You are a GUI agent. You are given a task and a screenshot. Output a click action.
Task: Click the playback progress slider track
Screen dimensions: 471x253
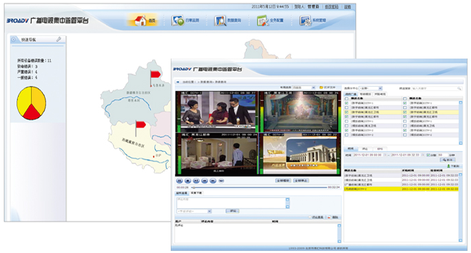[260, 188]
